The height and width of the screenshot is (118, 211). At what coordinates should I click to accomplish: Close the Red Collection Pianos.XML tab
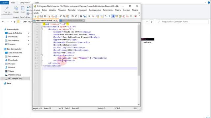click(57, 21)
